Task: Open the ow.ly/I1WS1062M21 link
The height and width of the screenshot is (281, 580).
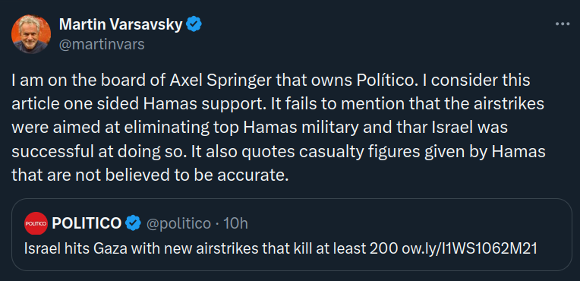Action: point(469,249)
